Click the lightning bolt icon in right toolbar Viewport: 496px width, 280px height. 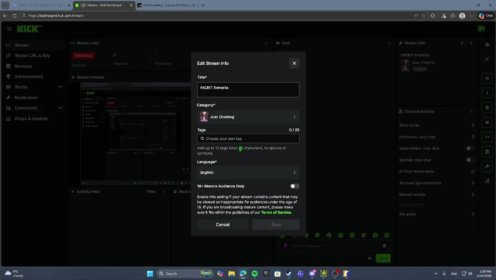click(x=487, y=93)
